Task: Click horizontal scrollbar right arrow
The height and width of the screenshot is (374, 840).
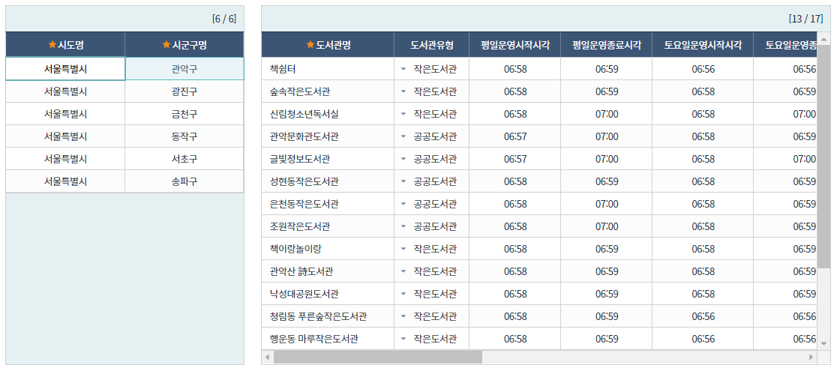Action: coord(811,357)
